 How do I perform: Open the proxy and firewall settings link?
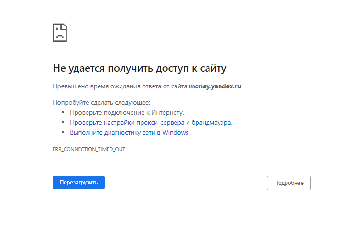click(151, 122)
